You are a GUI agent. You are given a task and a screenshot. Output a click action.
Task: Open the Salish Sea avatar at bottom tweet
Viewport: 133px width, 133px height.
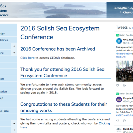point(119,130)
